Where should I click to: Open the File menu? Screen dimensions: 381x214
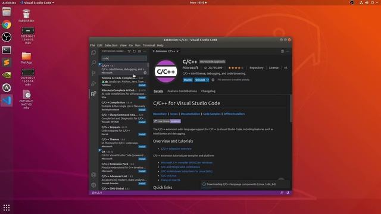click(x=92, y=45)
